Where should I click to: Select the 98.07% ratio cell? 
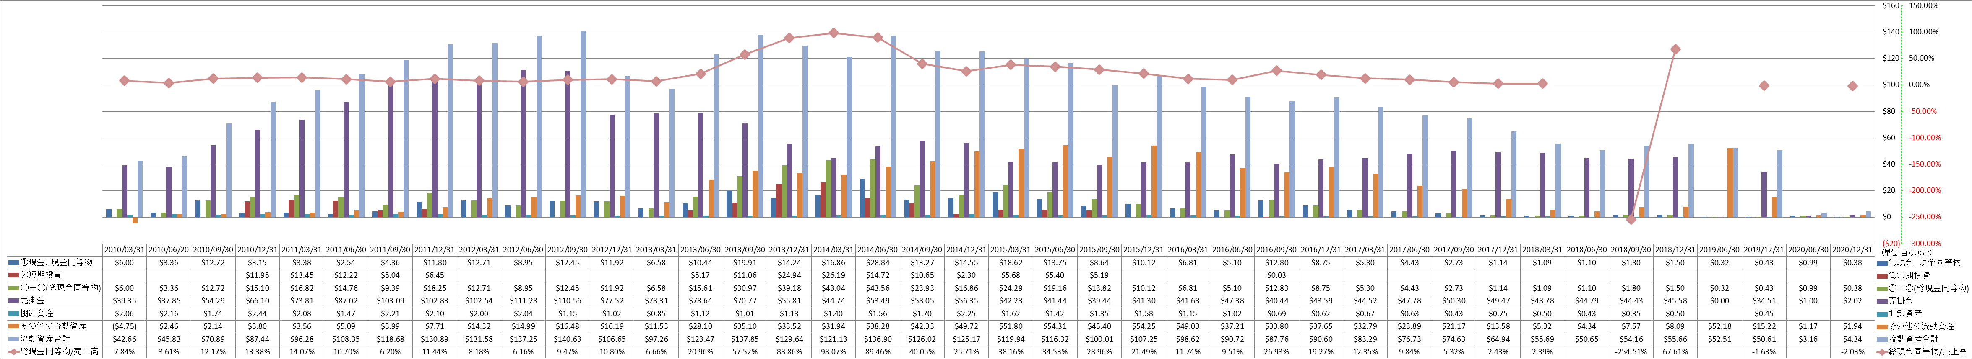pyautogui.click(x=834, y=352)
